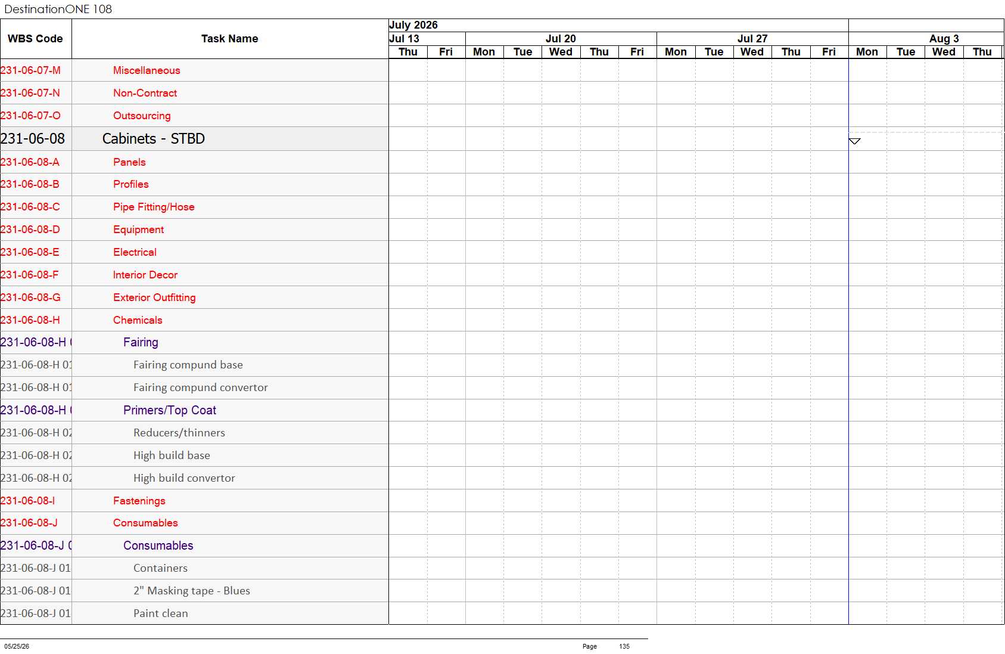Click the summary marker on Cabinets - STBD row
This screenshot has height=654, width=1005.
(x=854, y=141)
